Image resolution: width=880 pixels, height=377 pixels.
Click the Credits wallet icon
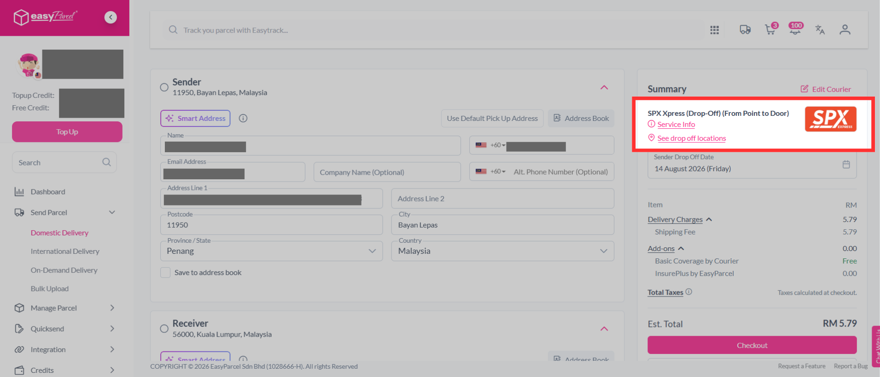click(19, 370)
